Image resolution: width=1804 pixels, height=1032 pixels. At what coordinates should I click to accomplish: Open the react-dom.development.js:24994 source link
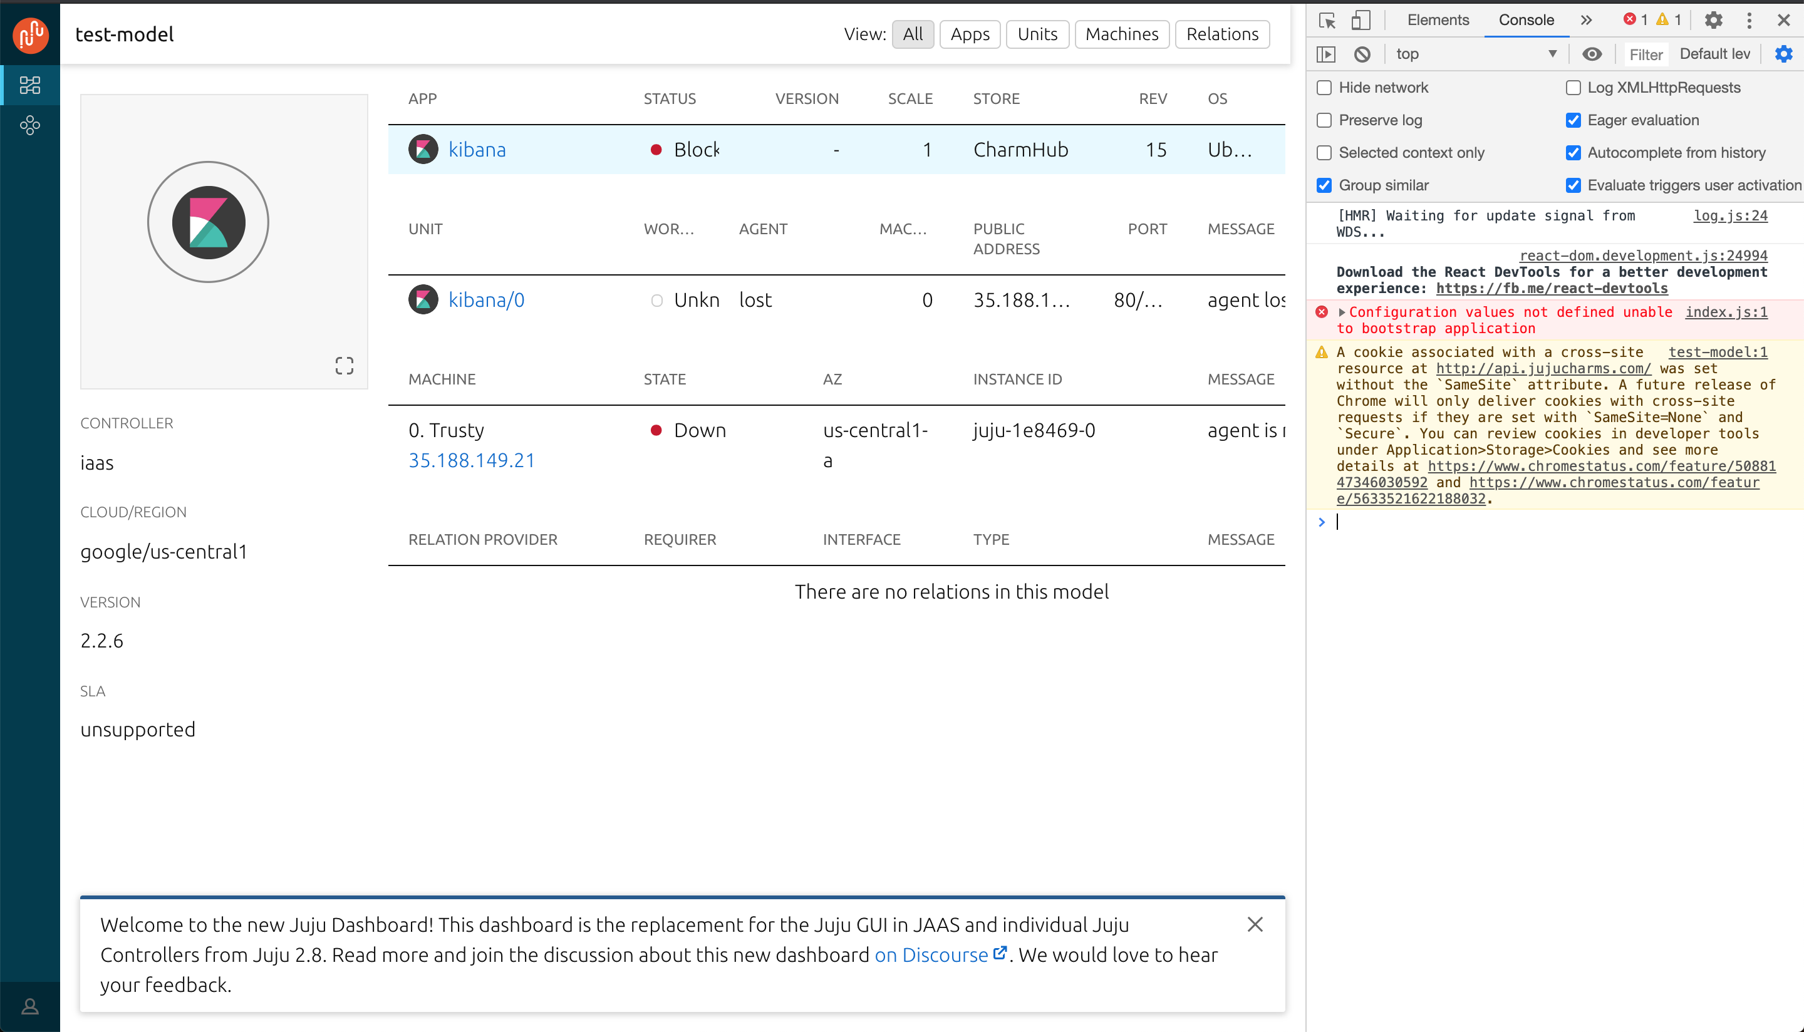pyautogui.click(x=1643, y=255)
